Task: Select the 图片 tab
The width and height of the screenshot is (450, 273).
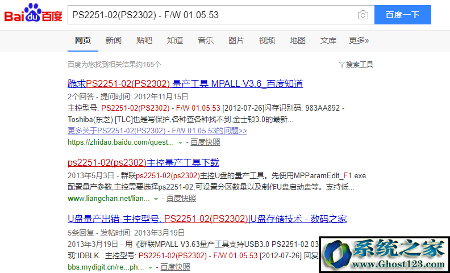Action: click(236, 40)
